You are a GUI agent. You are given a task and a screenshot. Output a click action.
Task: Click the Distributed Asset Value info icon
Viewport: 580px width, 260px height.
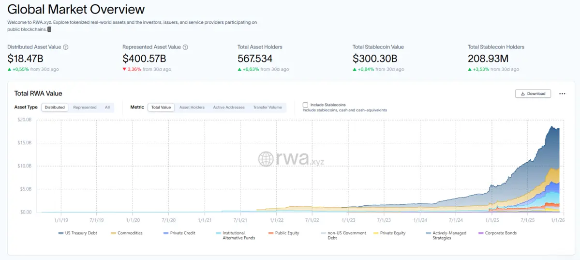tap(66, 47)
